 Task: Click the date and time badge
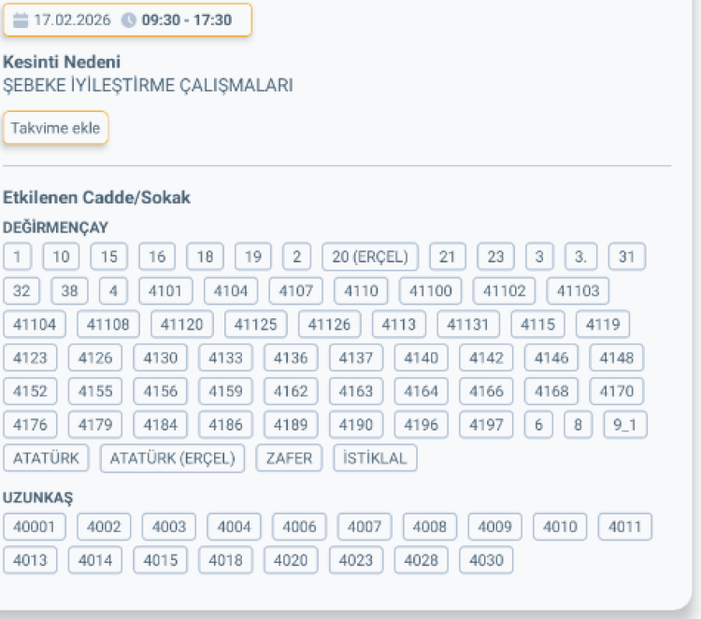click(127, 20)
